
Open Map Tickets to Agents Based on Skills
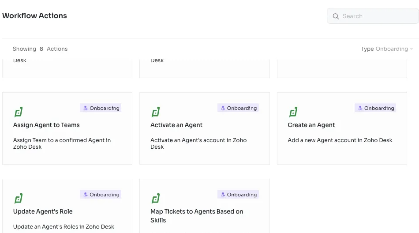pos(197,216)
